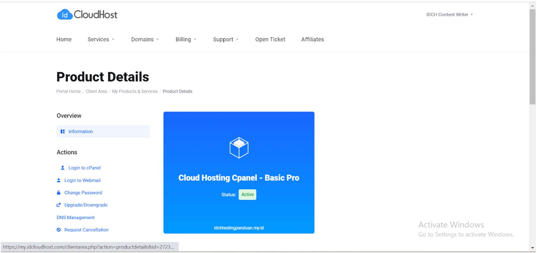
Task: Expand the Domains navigation dropdown
Action: pos(145,39)
